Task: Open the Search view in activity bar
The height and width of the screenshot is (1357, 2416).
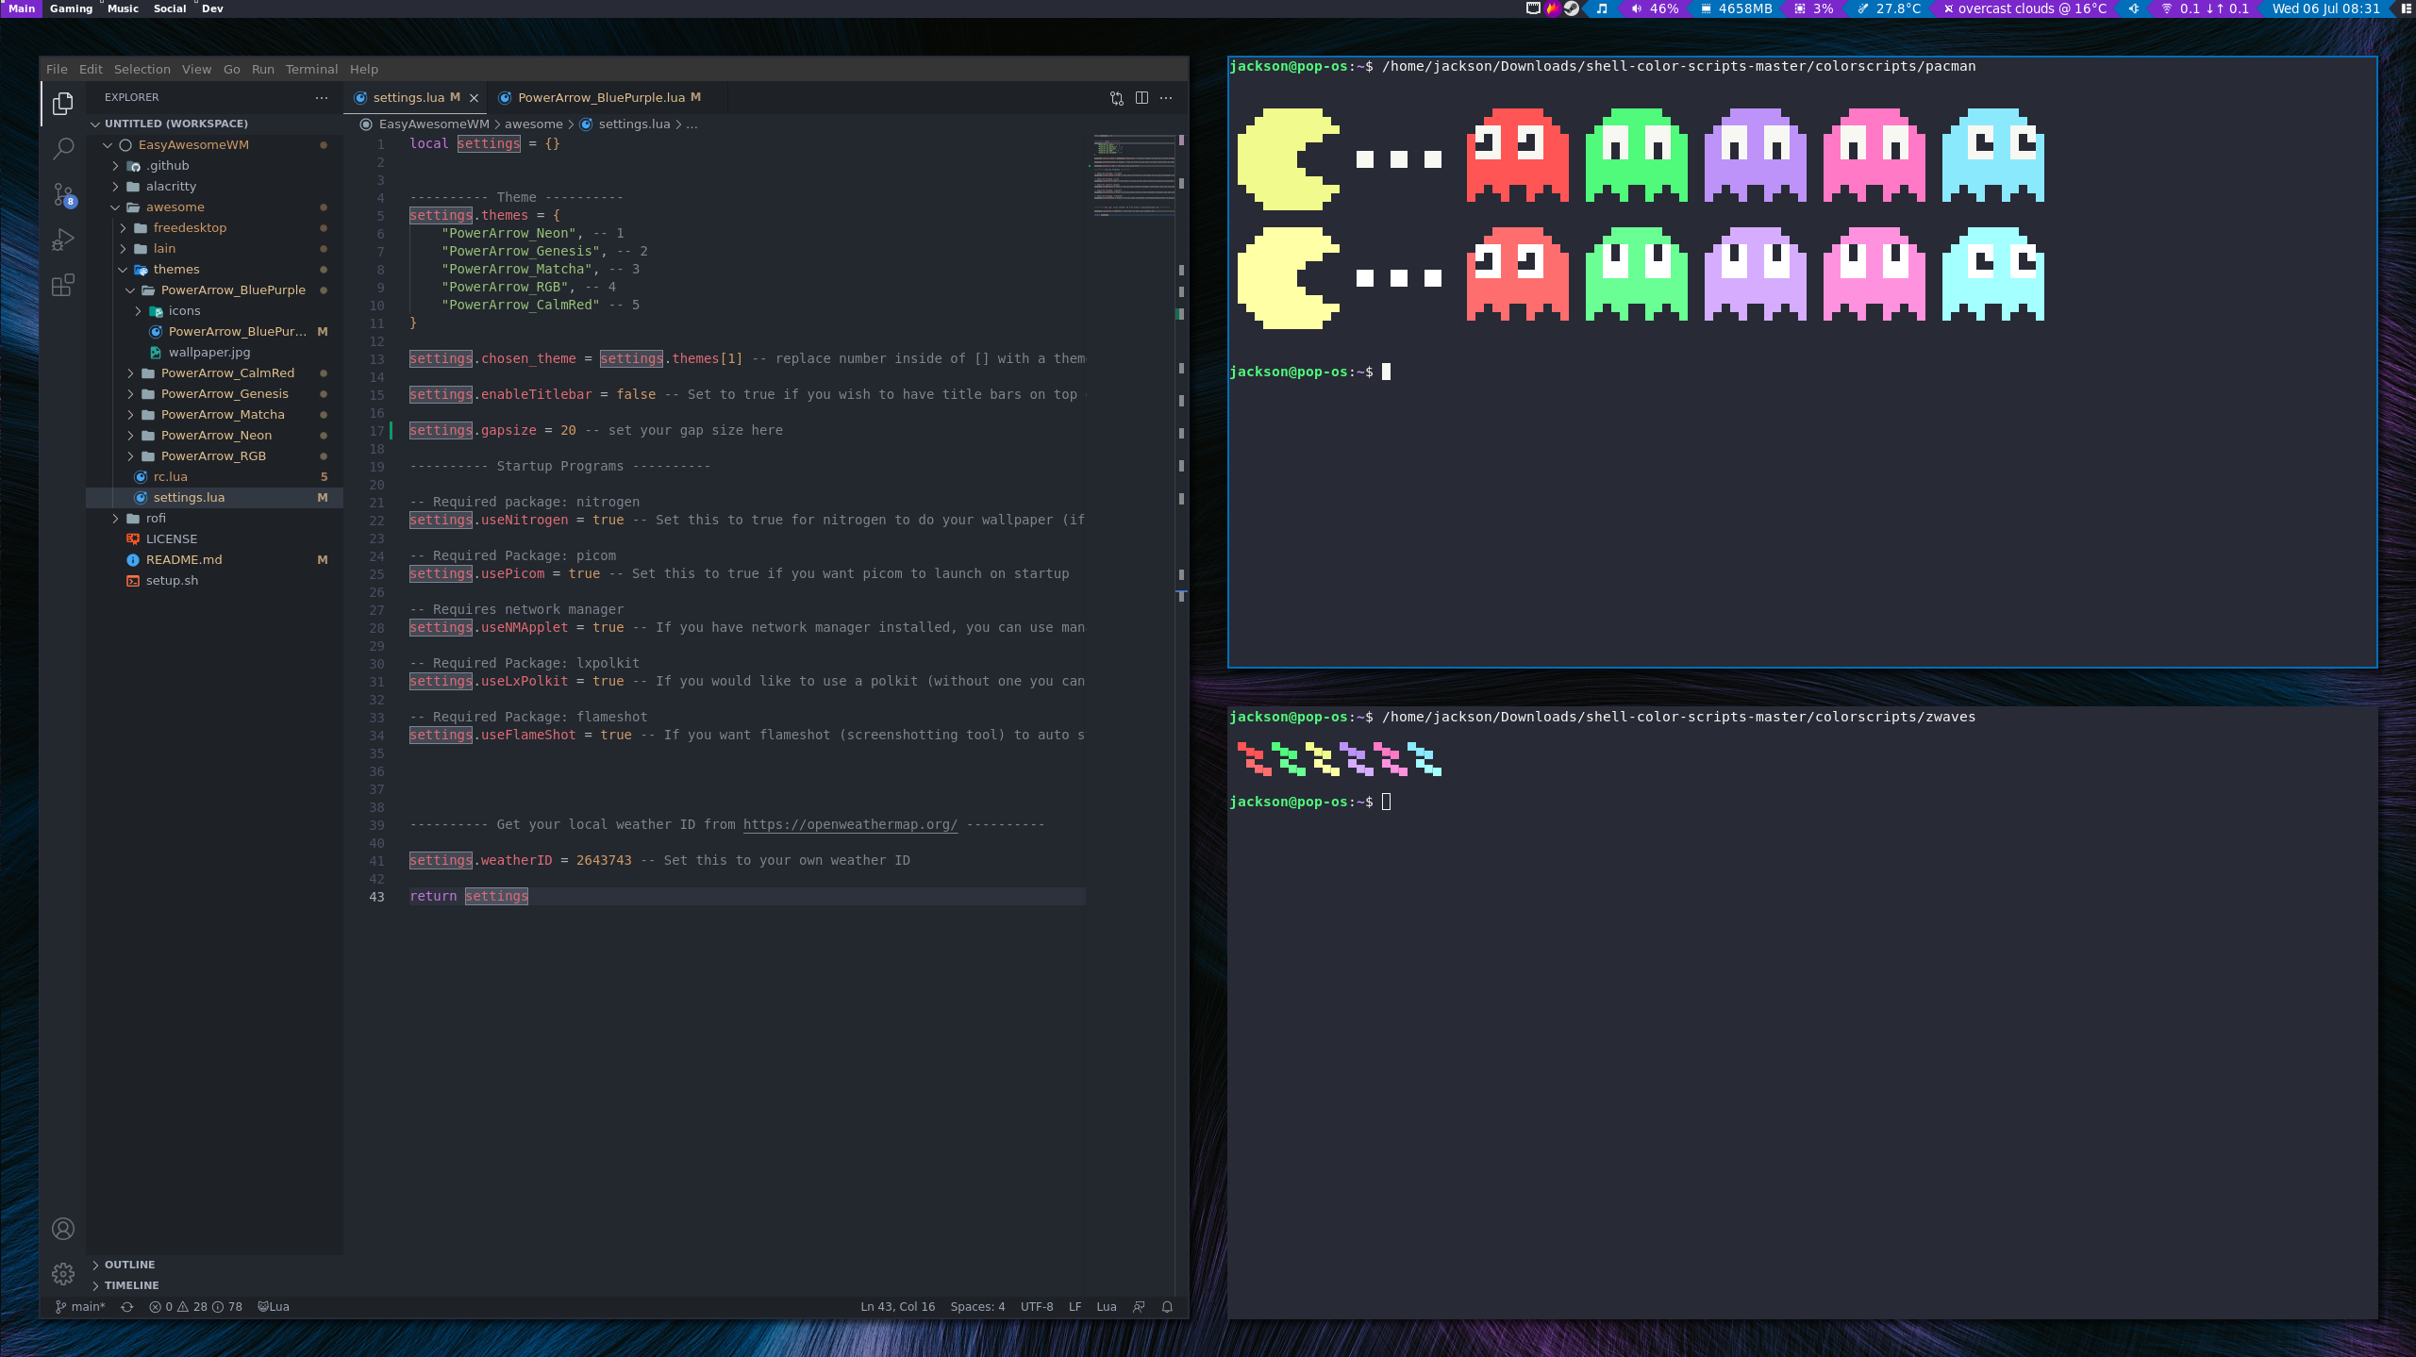Action: pos(63,148)
